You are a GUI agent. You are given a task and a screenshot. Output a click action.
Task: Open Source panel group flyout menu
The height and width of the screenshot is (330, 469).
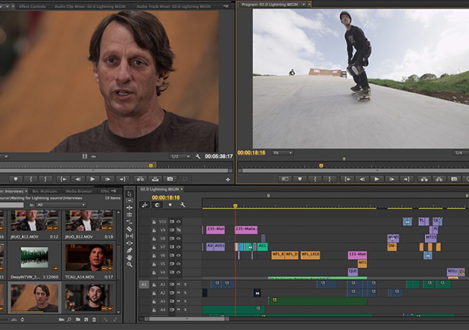click(226, 6)
